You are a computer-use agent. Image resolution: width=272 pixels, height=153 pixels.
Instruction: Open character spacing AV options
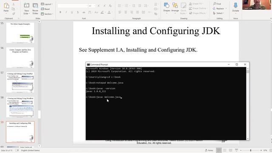pos(90,12)
